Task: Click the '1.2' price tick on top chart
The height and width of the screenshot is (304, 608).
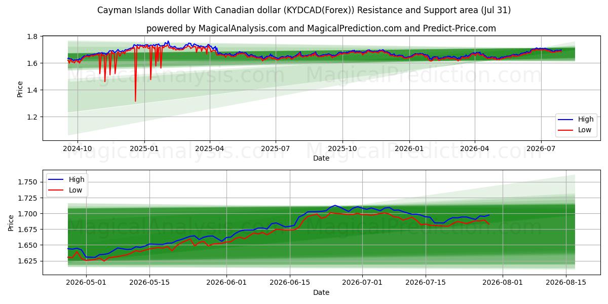Action: 32,117
